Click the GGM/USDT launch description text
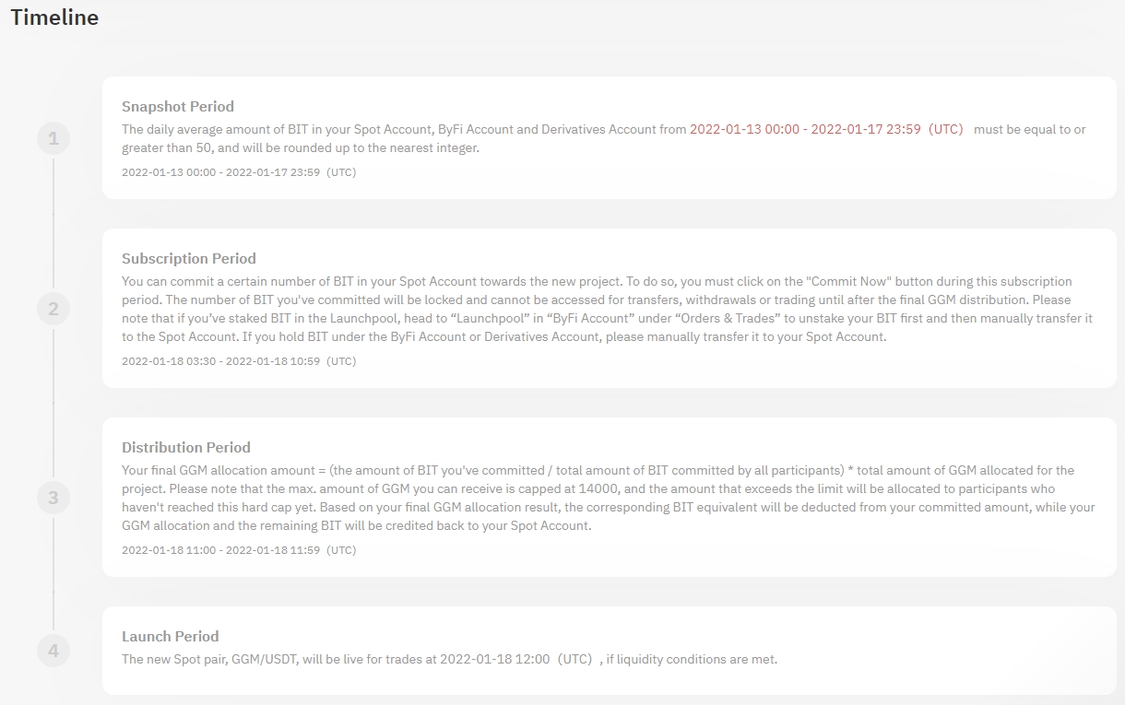Viewport: 1125px width, 705px height. [x=449, y=659]
